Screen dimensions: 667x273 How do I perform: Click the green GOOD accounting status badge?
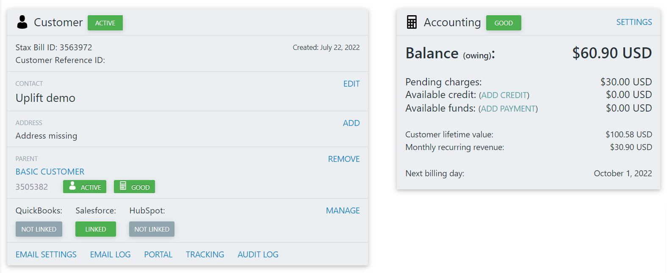(504, 23)
